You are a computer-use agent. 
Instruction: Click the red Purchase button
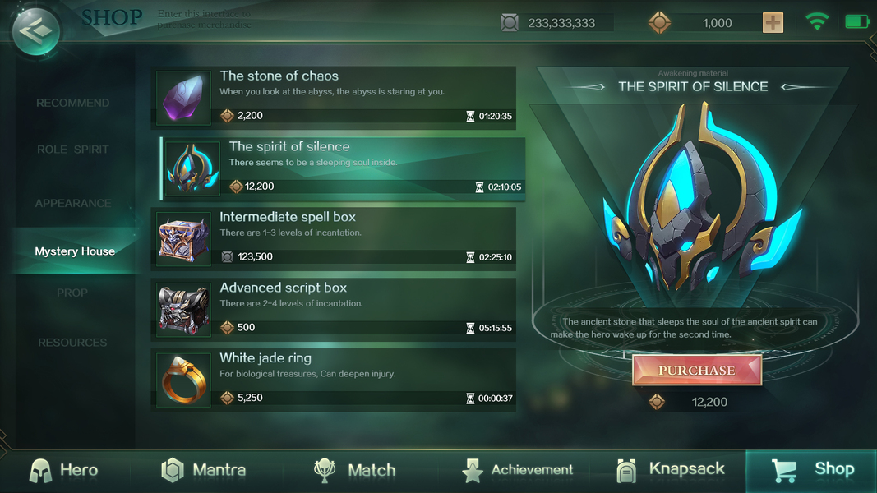pyautogui.click(x=696, y=370)
